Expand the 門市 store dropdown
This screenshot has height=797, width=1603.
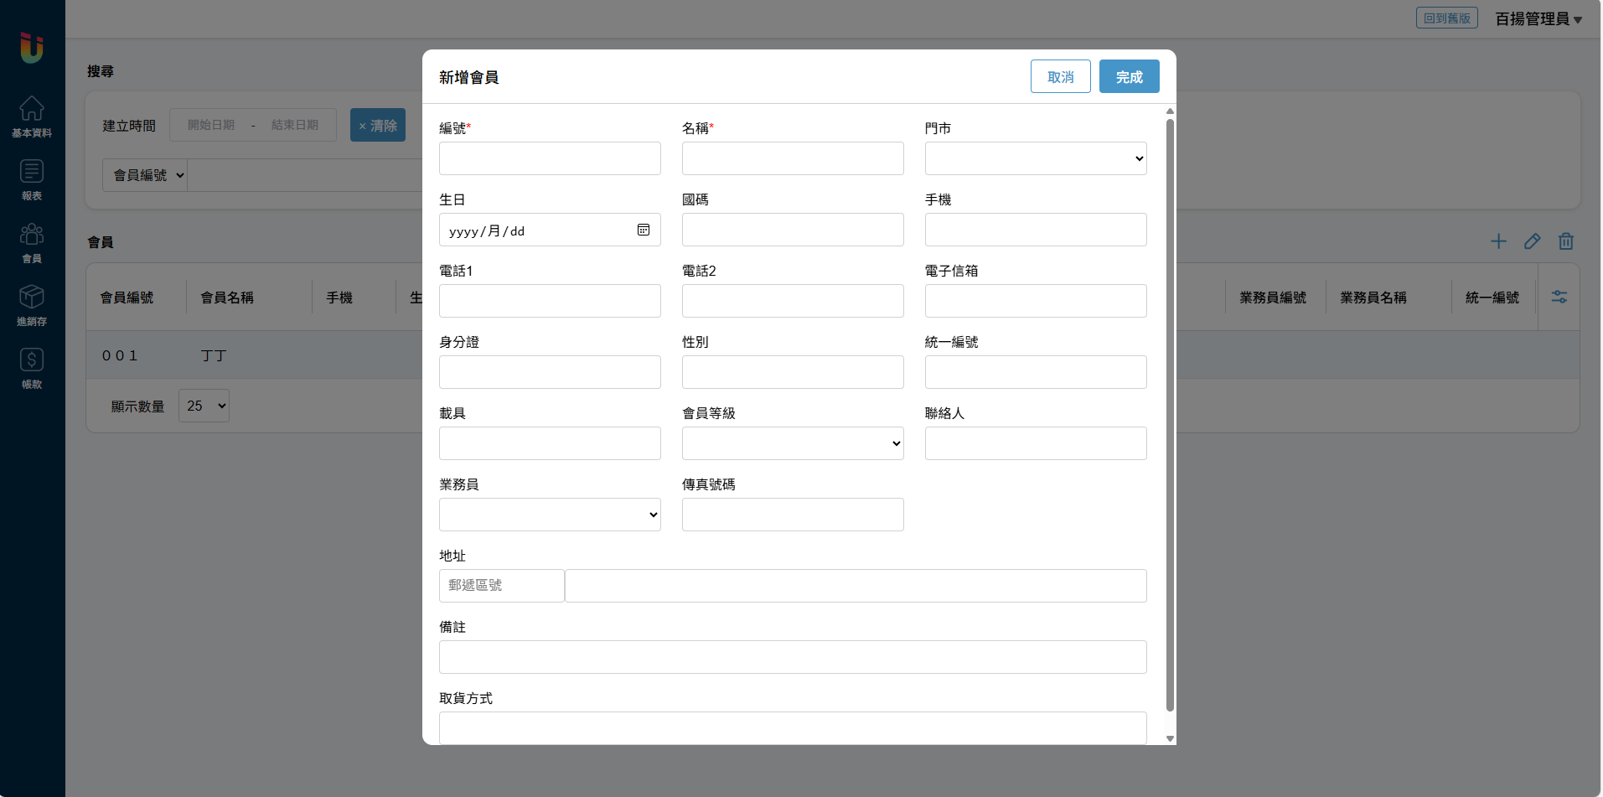pos(1035,158)
